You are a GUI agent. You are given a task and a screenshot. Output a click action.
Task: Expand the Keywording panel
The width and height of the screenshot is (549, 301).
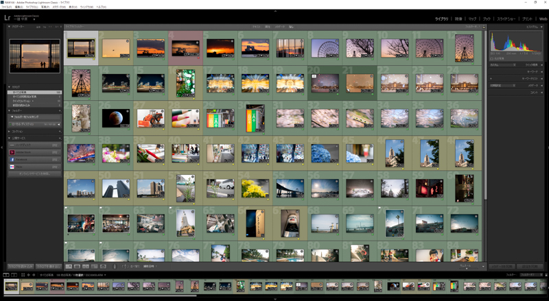click(x=541, y=72)
